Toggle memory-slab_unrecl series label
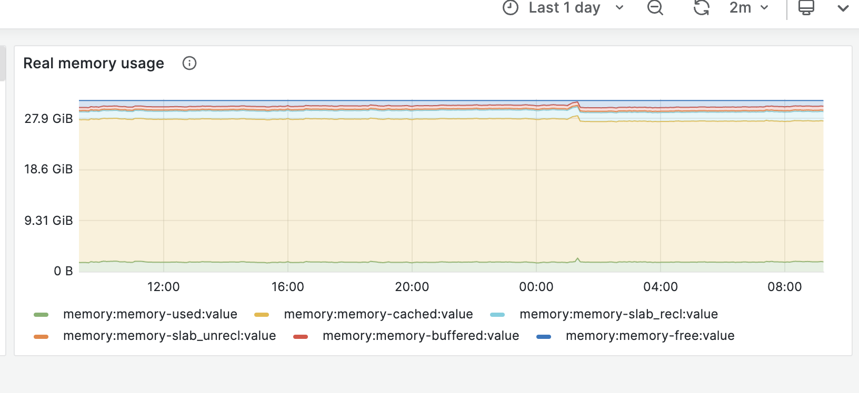 click(169, 336)
